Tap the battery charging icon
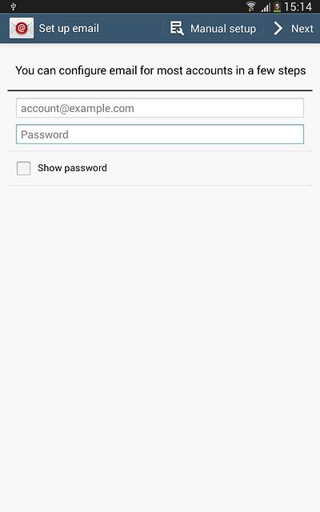 pyautogui.click(x=278, y=7)
